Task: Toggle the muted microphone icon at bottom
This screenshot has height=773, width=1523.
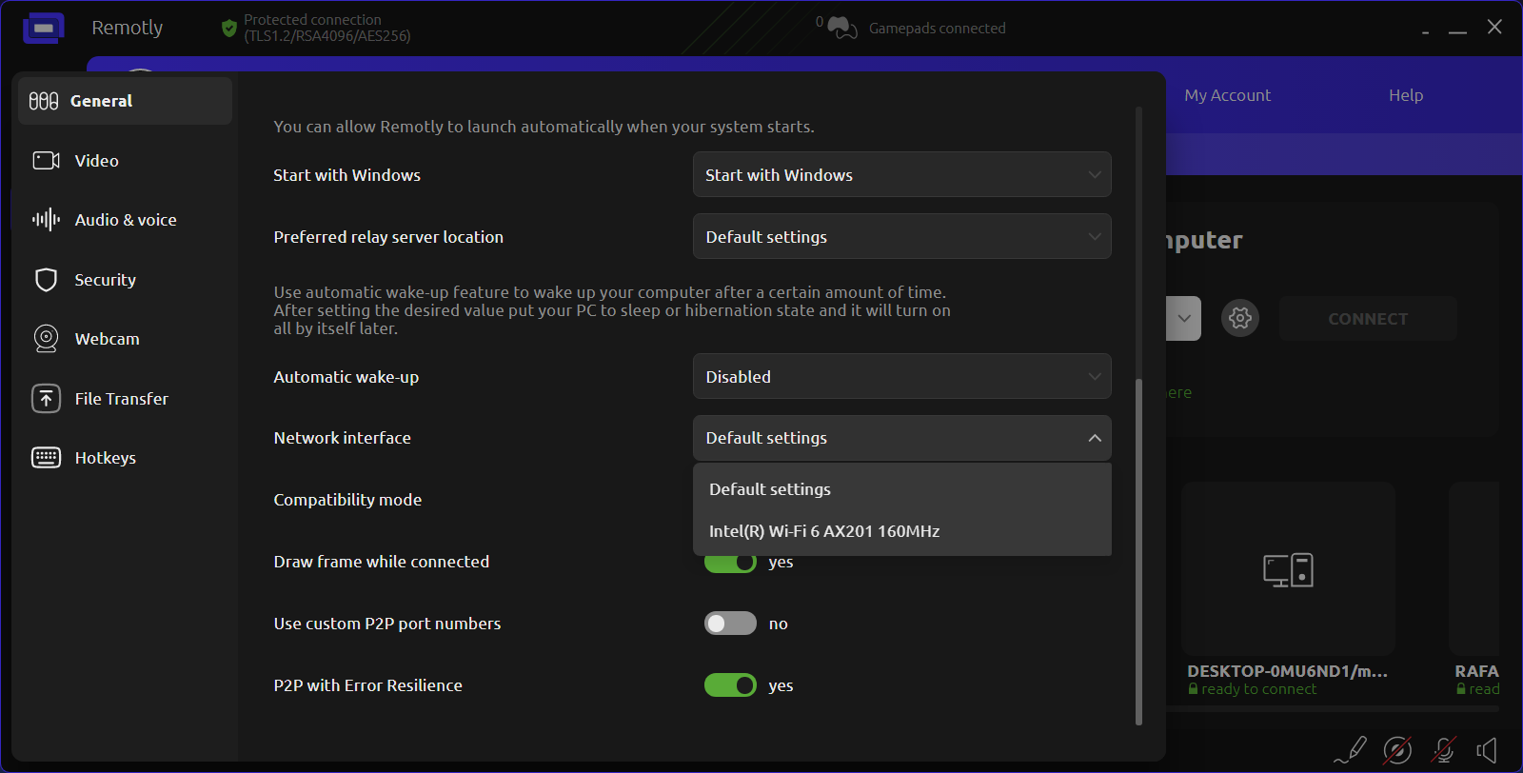Action: tap(1444, 750)
